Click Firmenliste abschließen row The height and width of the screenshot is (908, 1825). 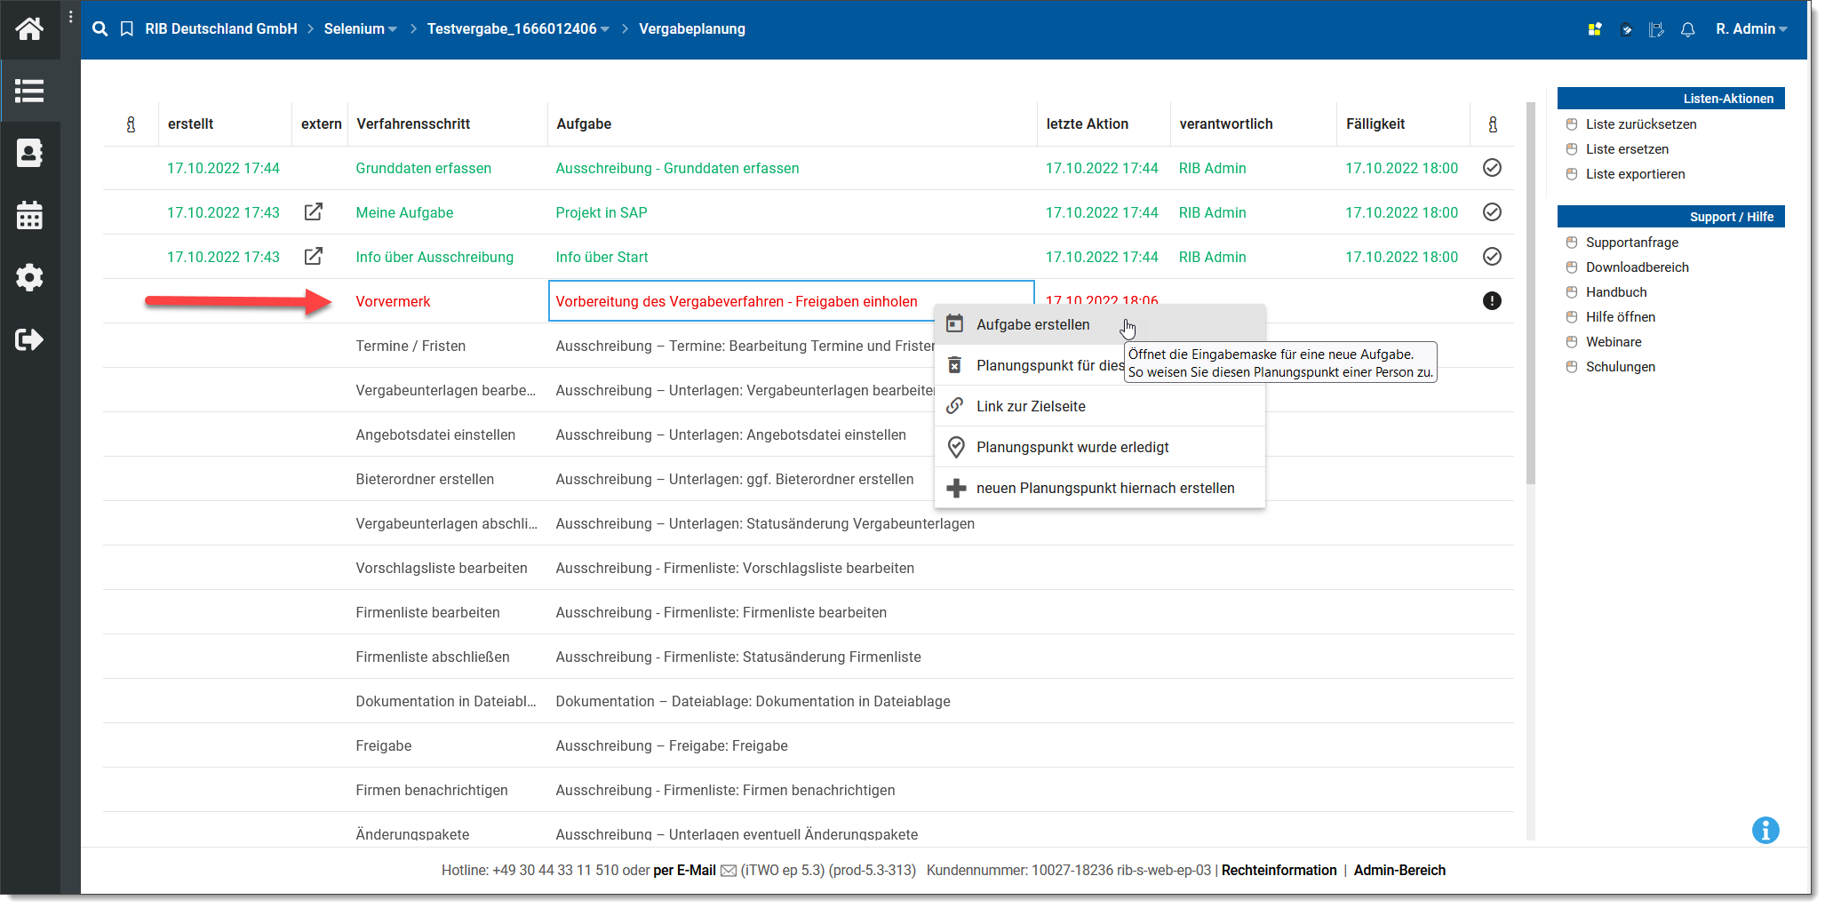(x=808, y=657)
